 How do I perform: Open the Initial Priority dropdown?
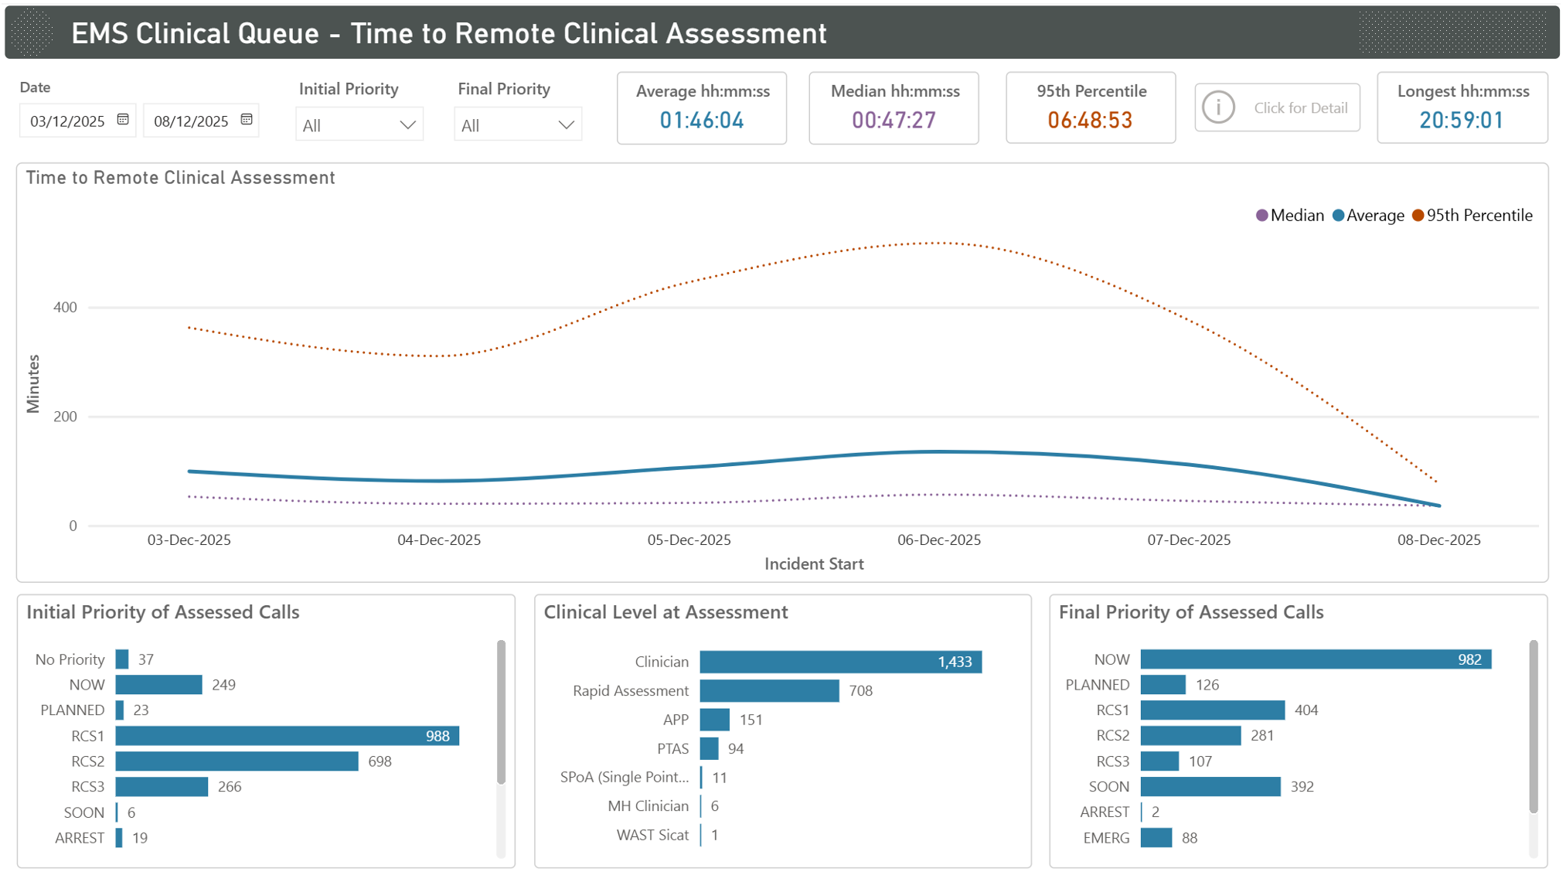359,124
